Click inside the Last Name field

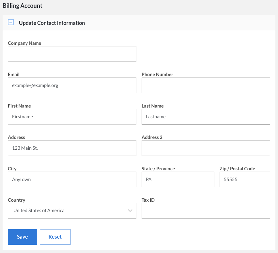point(206,117)
